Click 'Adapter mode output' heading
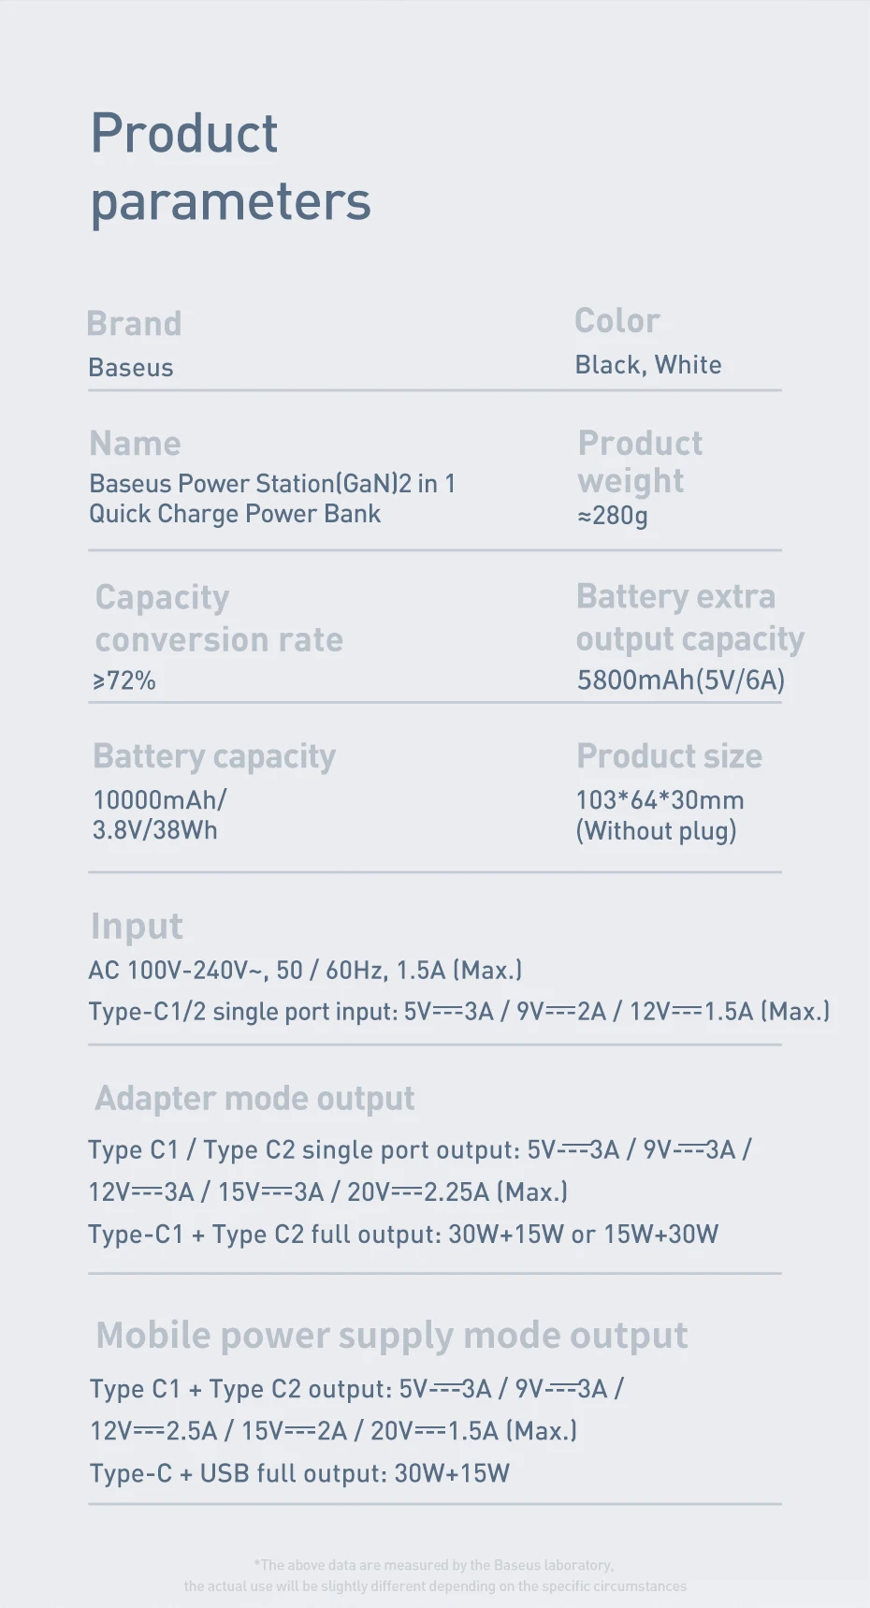Screen dimensions: 870x1608 coord(254,1099)
